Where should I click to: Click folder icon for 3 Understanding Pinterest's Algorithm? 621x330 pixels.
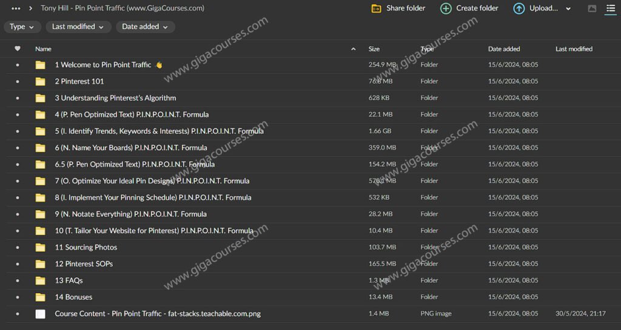point(41,98)
